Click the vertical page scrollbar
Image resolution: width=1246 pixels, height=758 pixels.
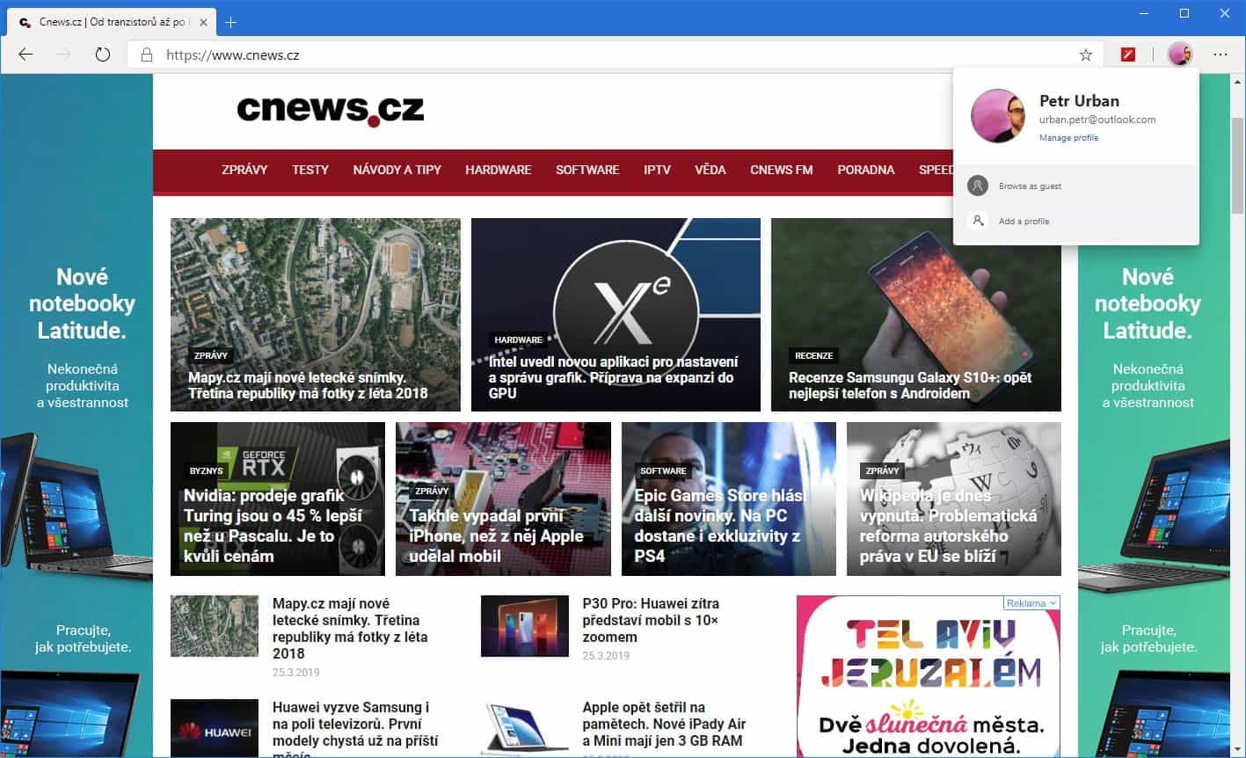coord(1237,165)
